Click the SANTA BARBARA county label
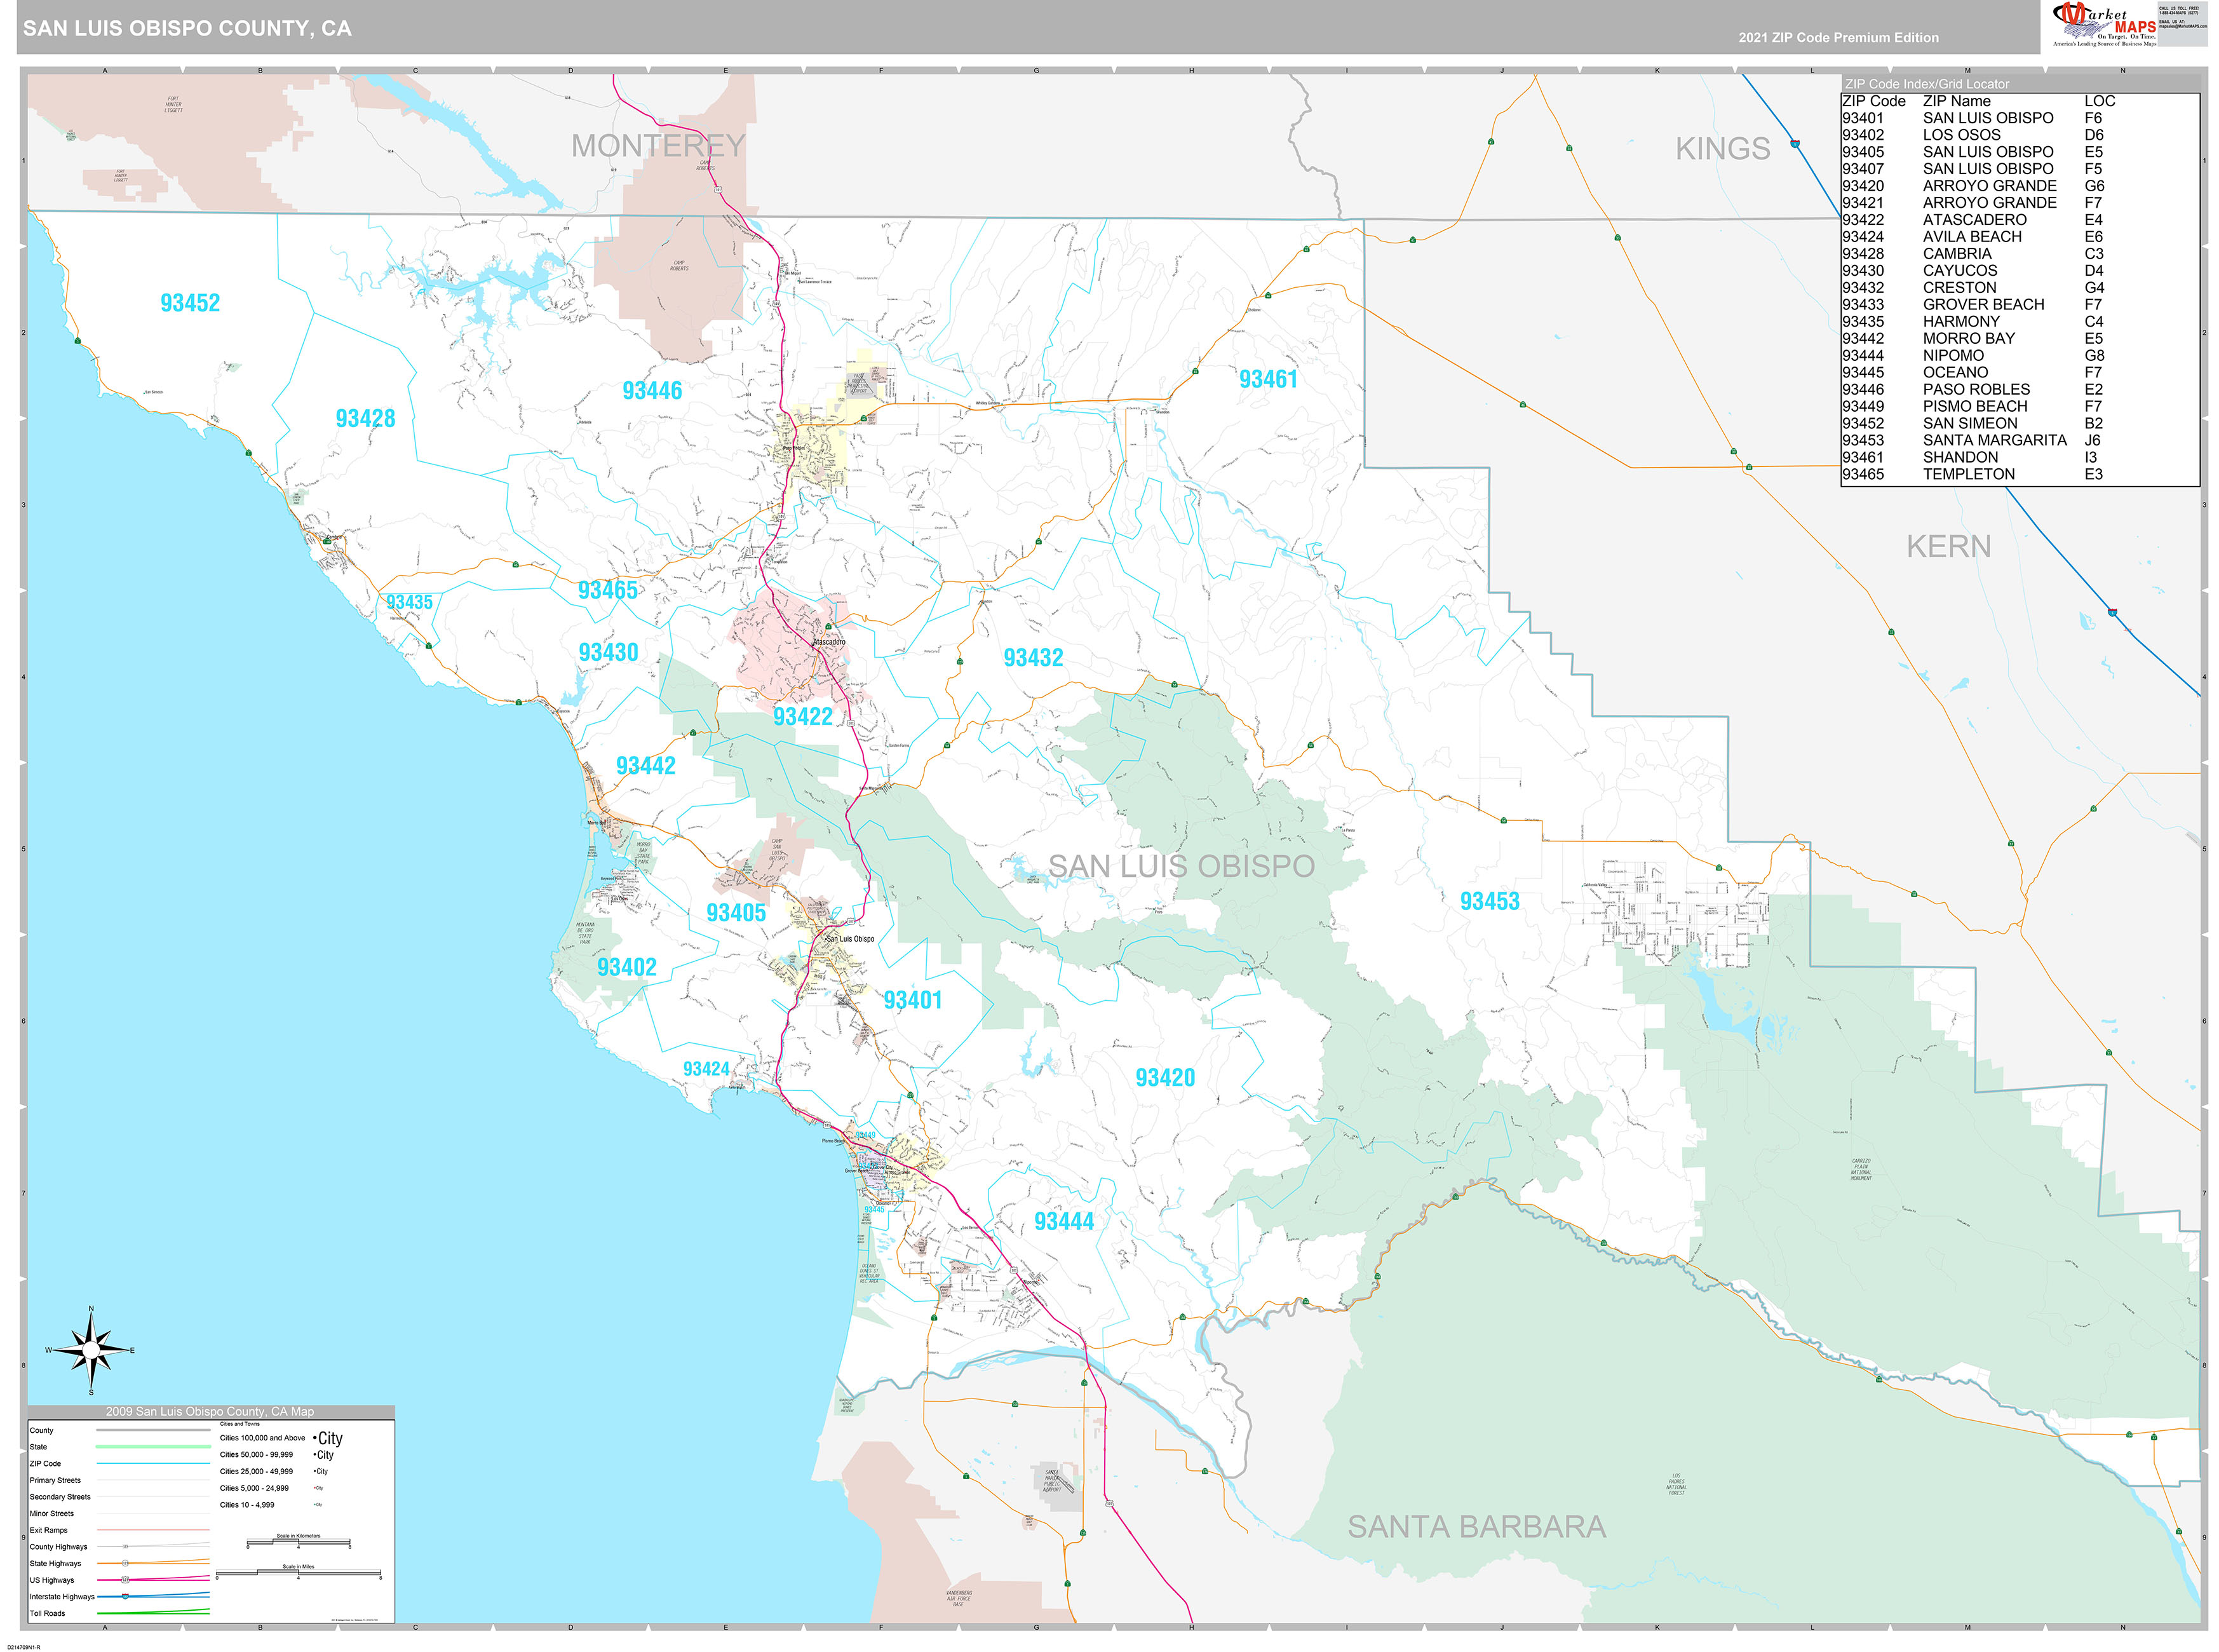2219x1652 pixels. coord(1476,1527)
